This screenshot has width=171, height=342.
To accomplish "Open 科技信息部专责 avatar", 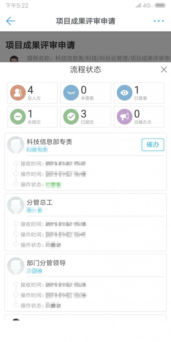I will [16, 145].
